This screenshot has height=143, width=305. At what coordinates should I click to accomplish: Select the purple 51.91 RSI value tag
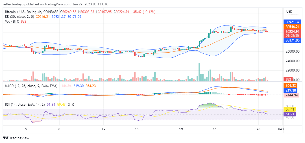coord(291,114)
